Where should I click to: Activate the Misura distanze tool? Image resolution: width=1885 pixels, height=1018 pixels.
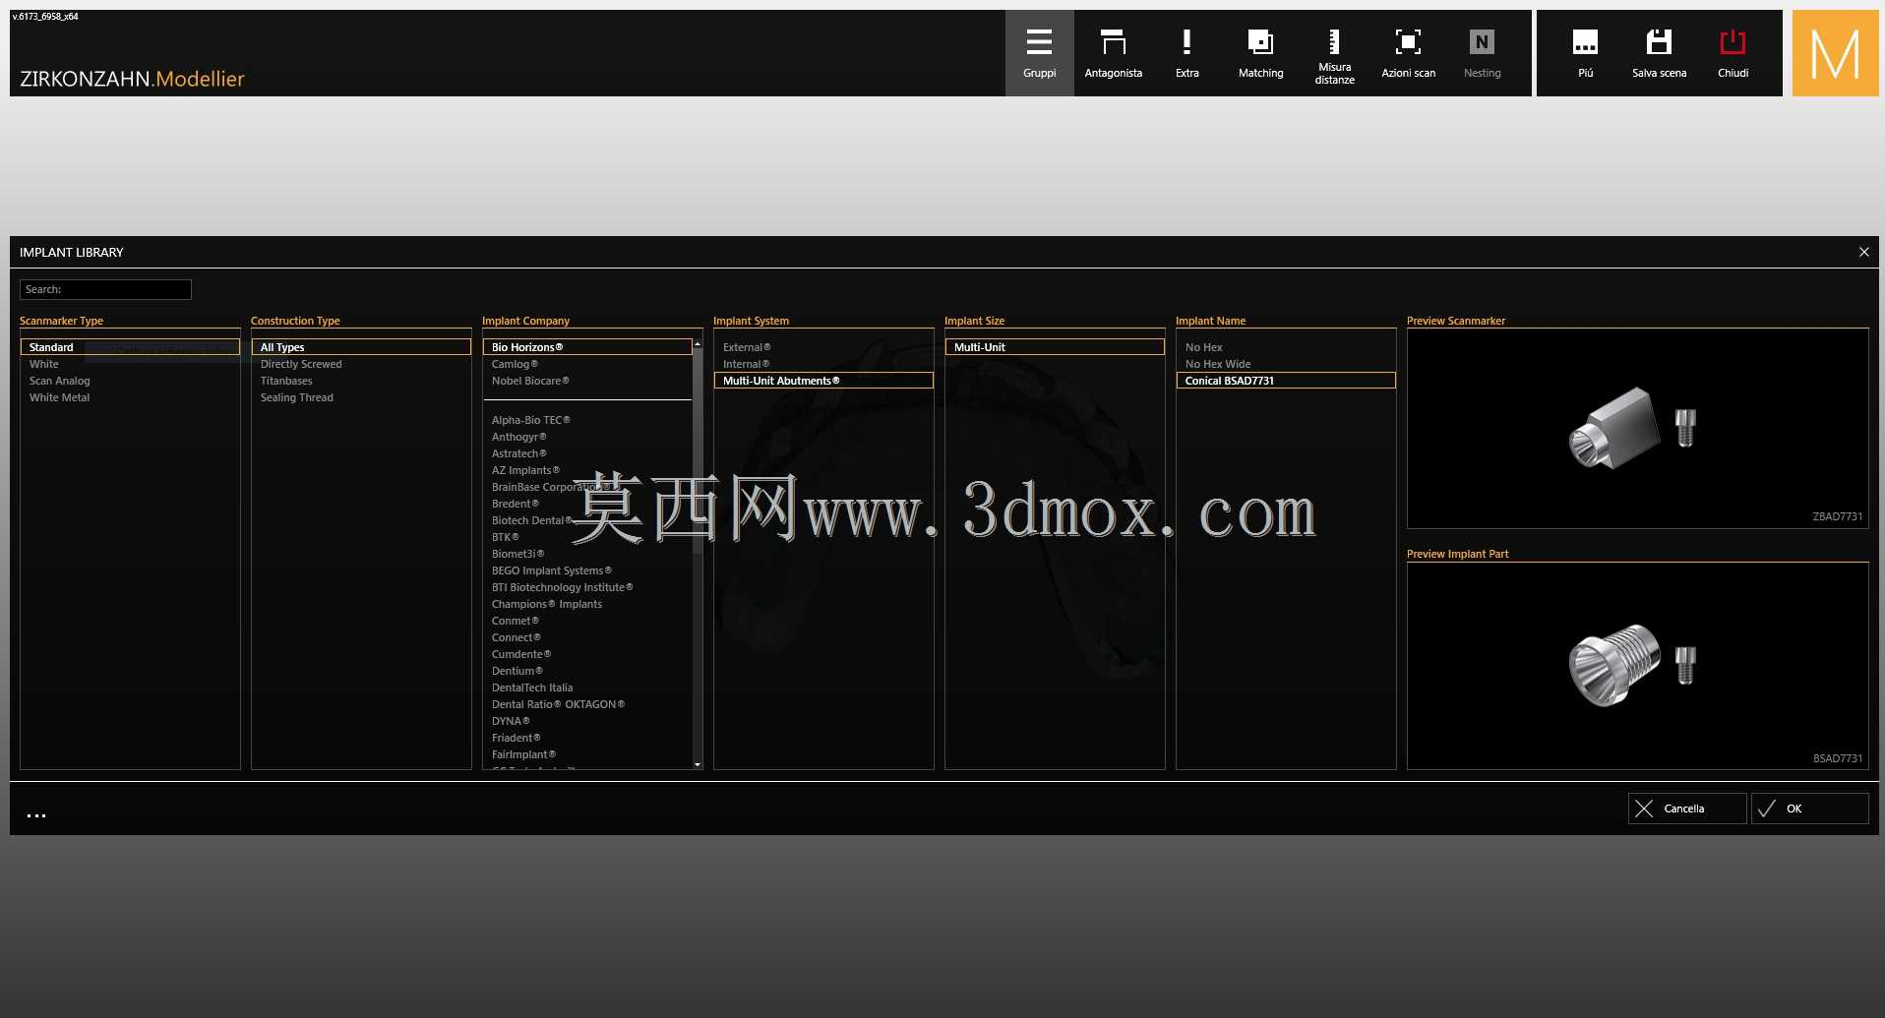click(1334, 53)
